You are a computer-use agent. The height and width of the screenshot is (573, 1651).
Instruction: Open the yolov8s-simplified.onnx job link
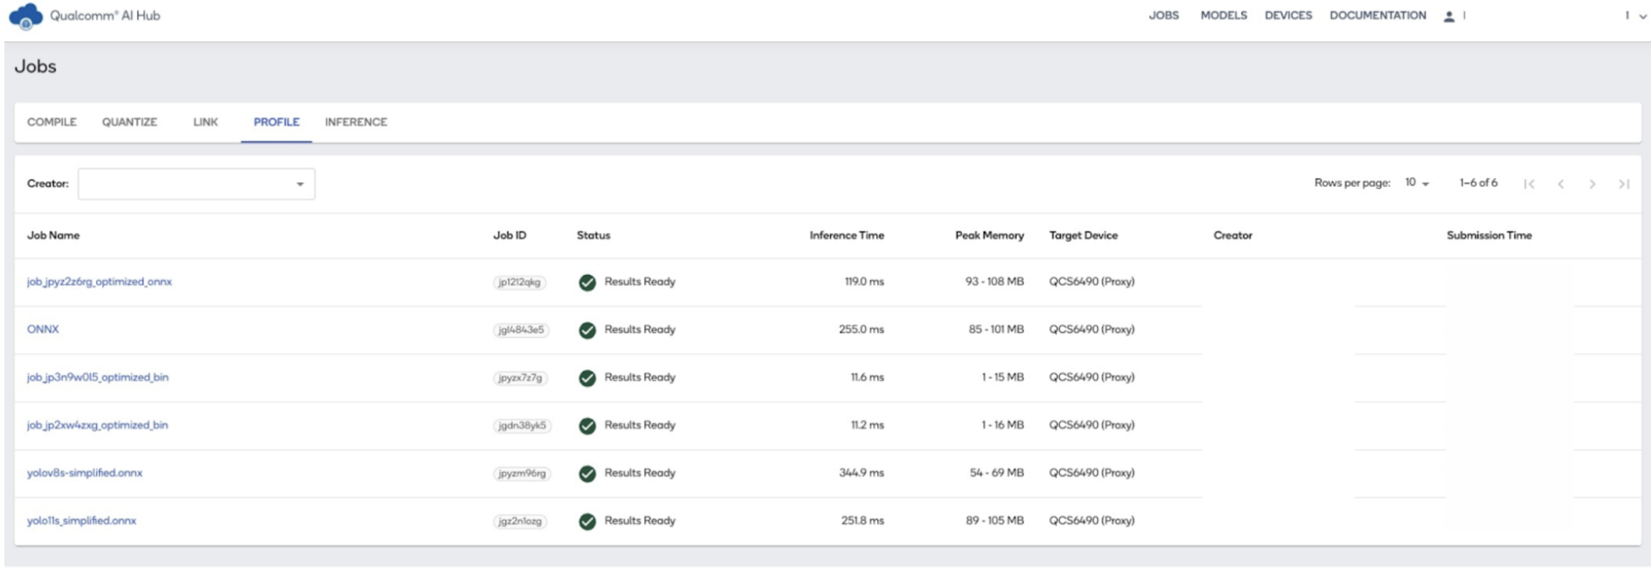coord(84,473)
